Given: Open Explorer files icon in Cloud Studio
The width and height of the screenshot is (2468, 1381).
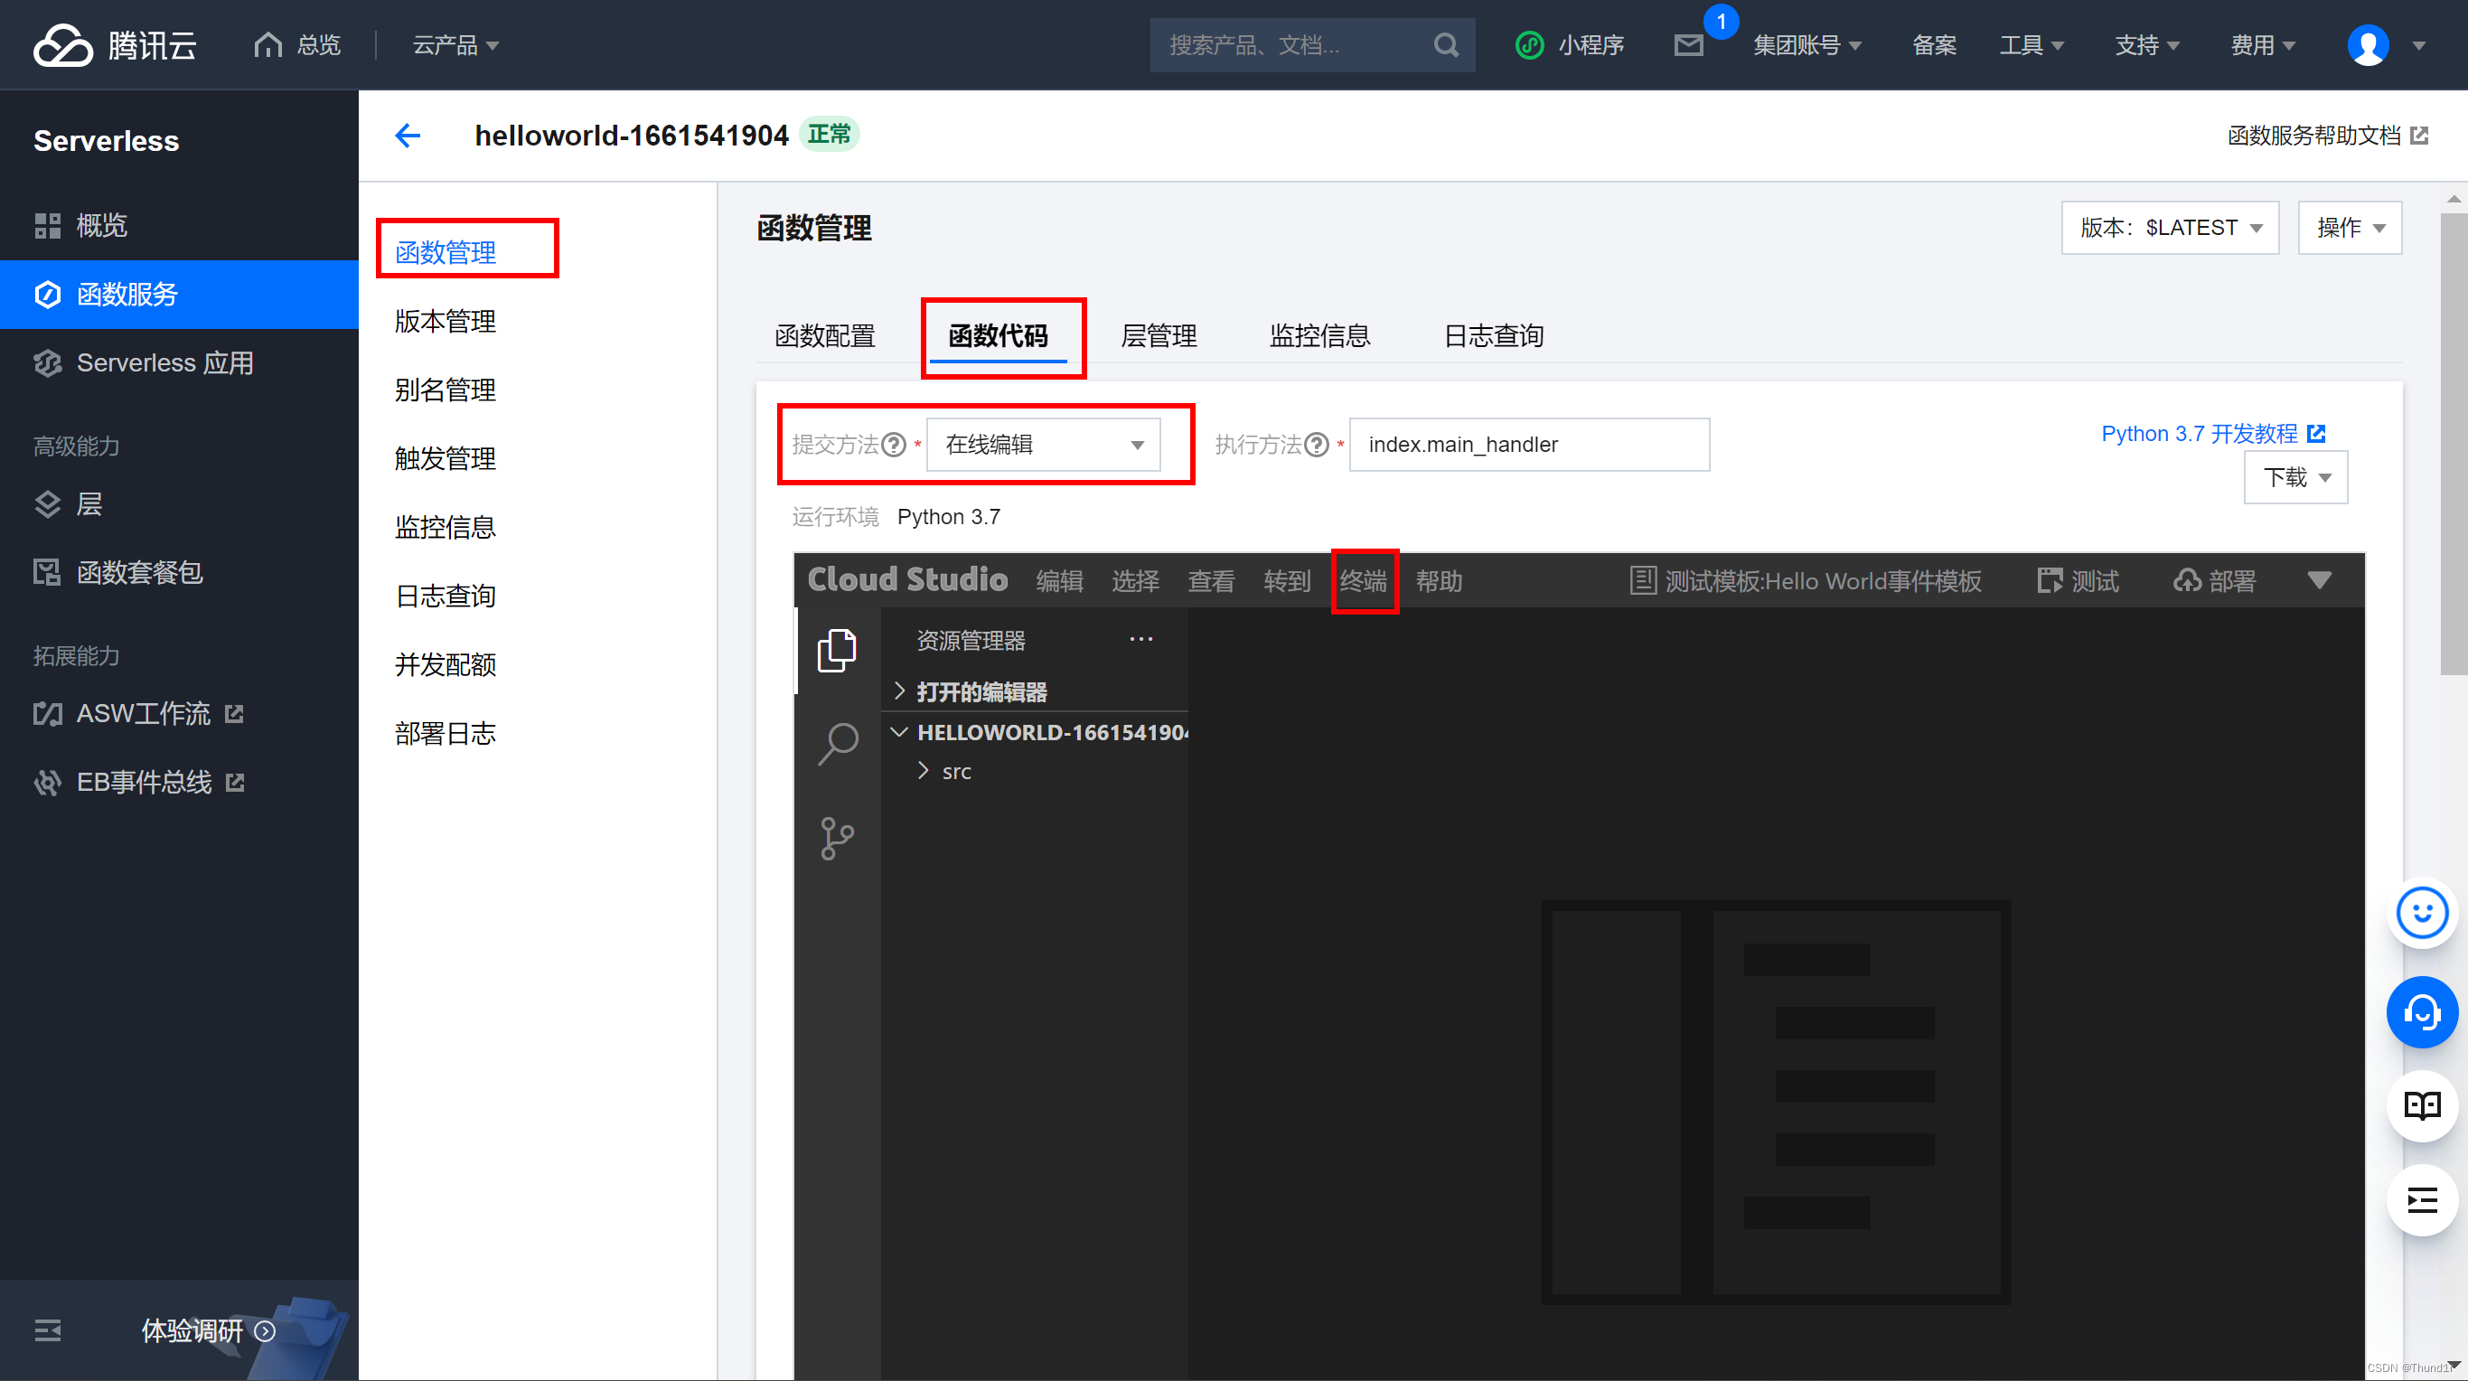Looking at the screenshot, I should click(x=837, y=651).
